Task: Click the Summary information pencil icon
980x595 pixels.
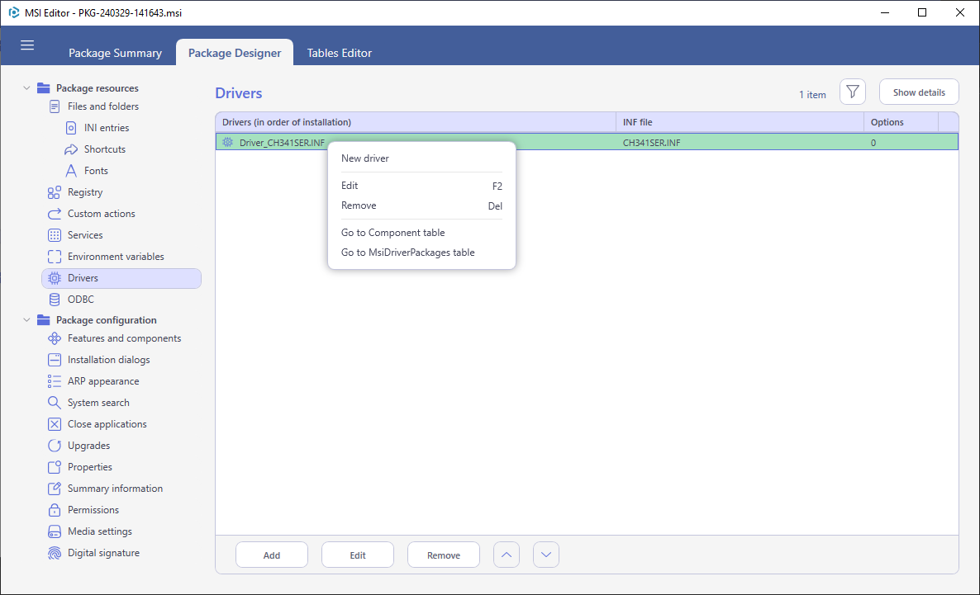Action: pyautogui.click(x=55, y=489)
